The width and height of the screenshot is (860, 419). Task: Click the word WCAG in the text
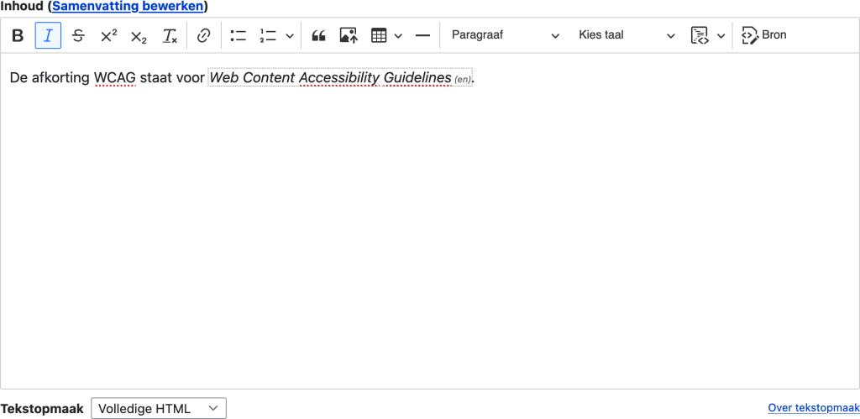click(x=114, y=78)
